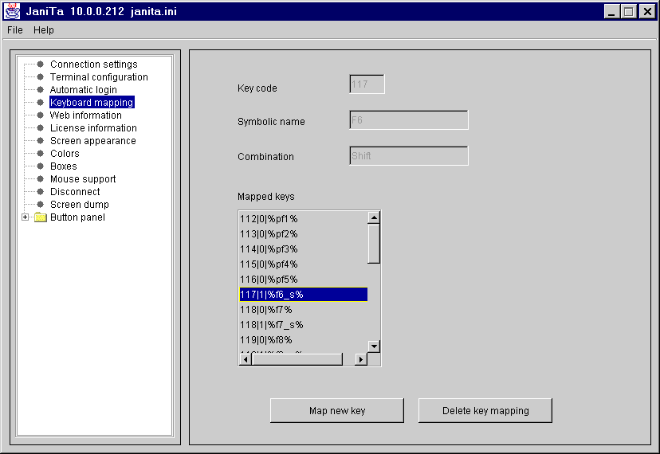This screenshot has width=660, height=454.
Task: Click the bullet icon beside Connection settings
Action: coord(41,65)
